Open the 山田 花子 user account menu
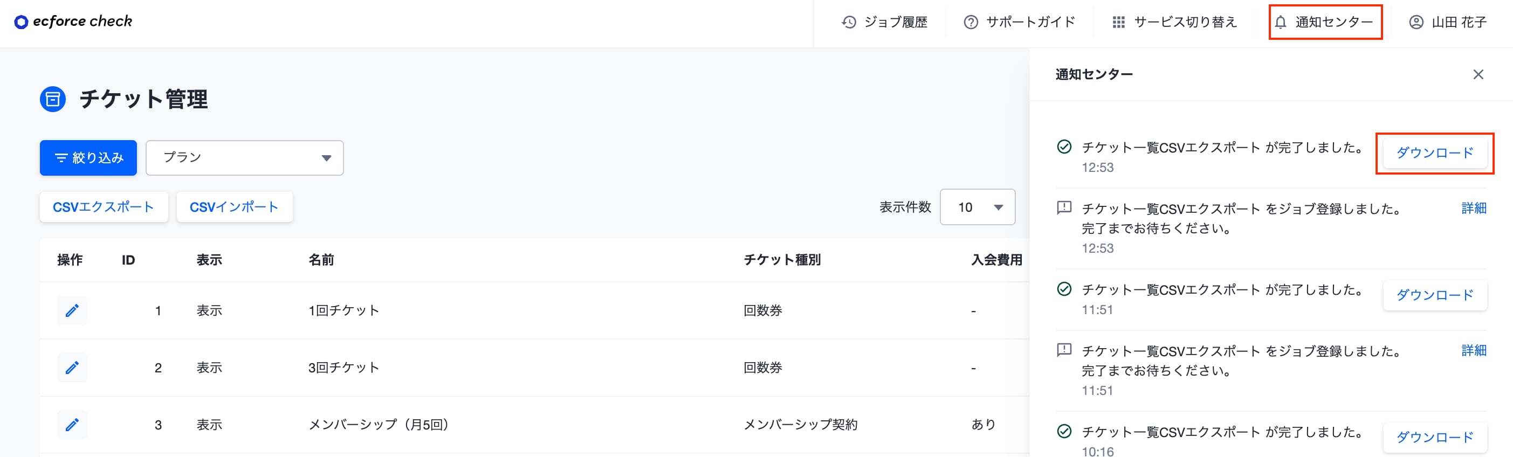1513x457 pixels. point(1447,22)
